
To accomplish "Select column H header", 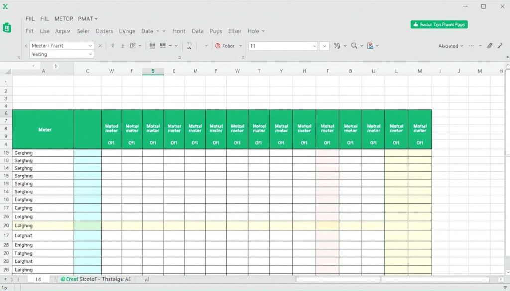I will [x=304, y=71].
